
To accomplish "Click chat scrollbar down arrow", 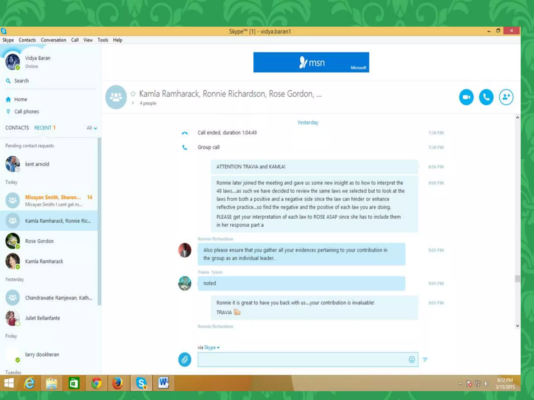I will [x=517, y=326].
